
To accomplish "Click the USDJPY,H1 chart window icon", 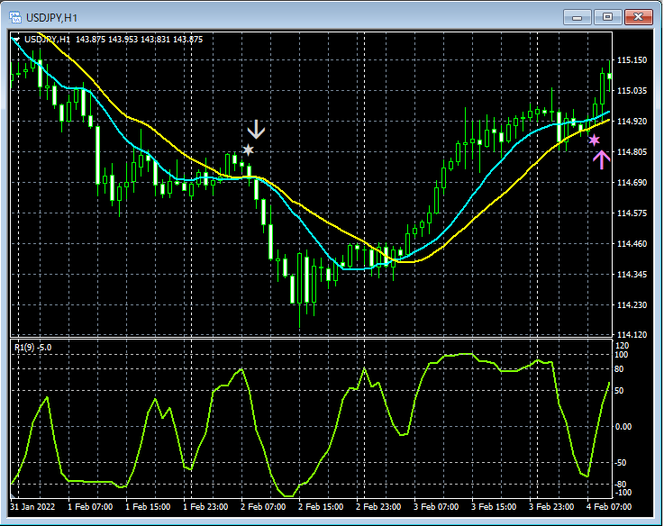I will click(15, 17).
